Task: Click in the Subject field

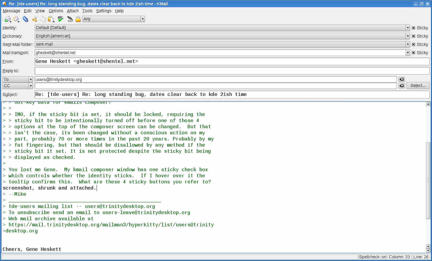Action: [232, 94]
